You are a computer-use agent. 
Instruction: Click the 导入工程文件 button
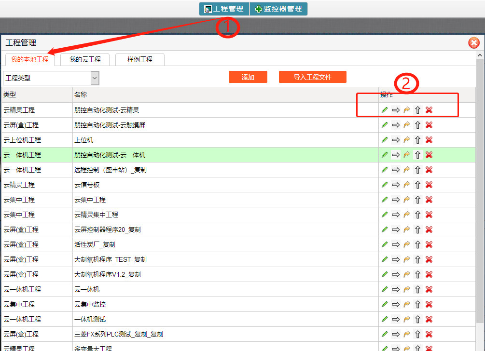(313, 77)
